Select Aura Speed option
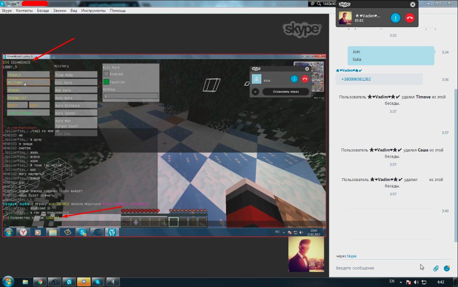458x287 pixels. [x=76, y=113]
